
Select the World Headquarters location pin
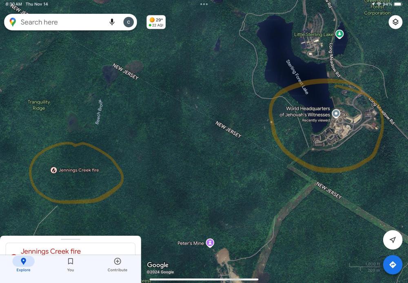pos(336,114)
